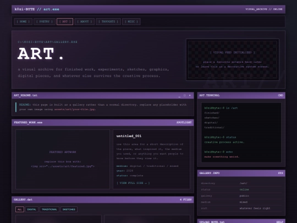The width and height of the screenshot is (297, 223).
Task: Select the ART nav item
Action: coord(65,21)
